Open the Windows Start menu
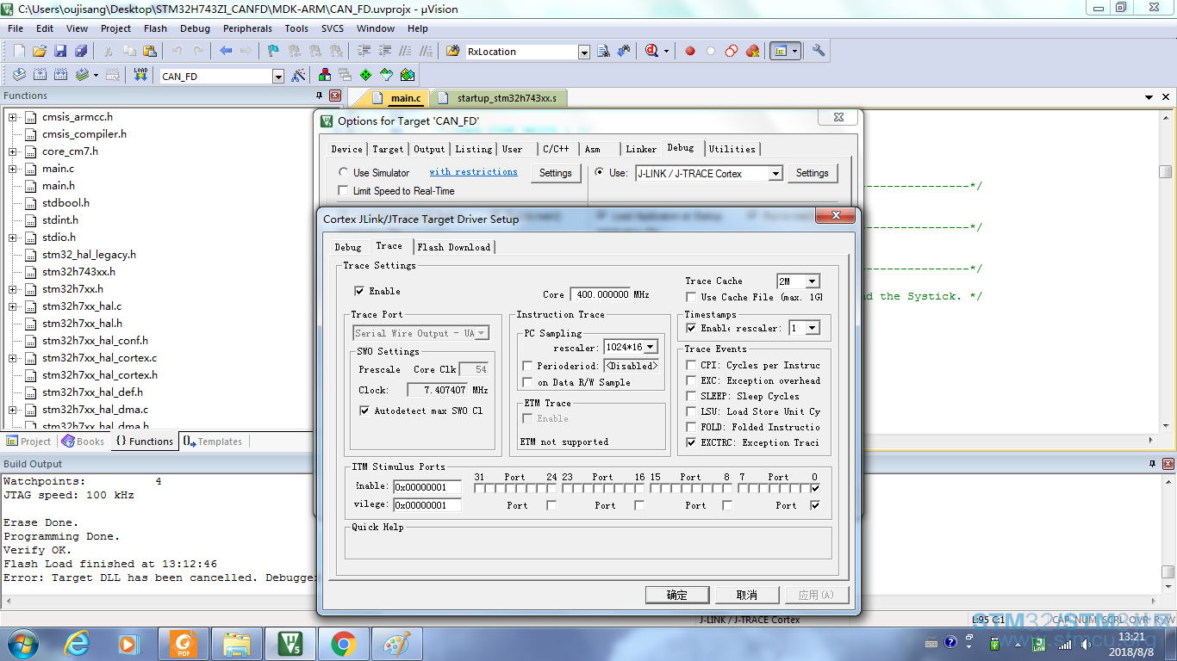The width and height of the screenshot is (1177, 661). [x=22, y=643]
